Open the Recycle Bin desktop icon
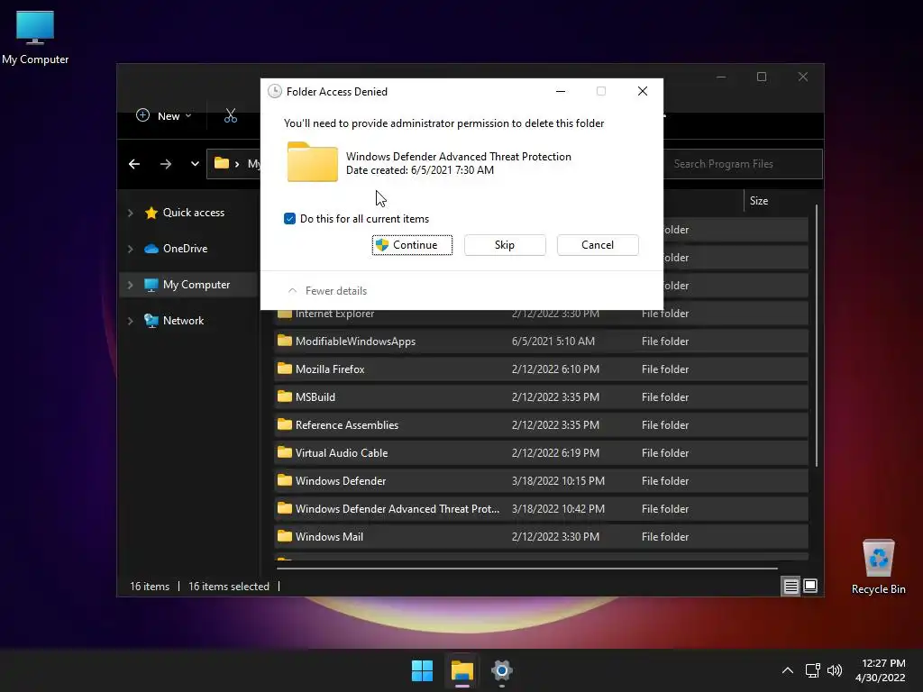Viewport: 923px width, 692px height. point(878,566)
